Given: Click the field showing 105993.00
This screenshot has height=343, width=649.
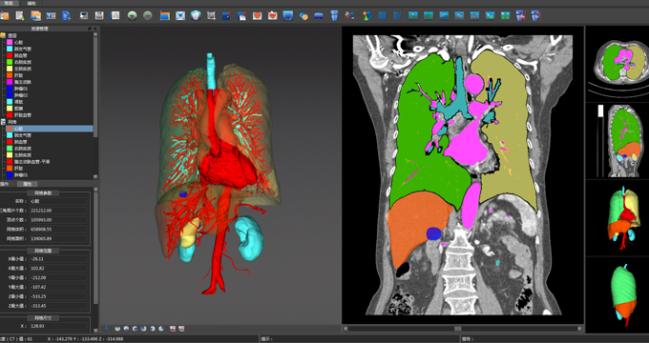Looking at the screenshot, I should click(x=58, y=220).
